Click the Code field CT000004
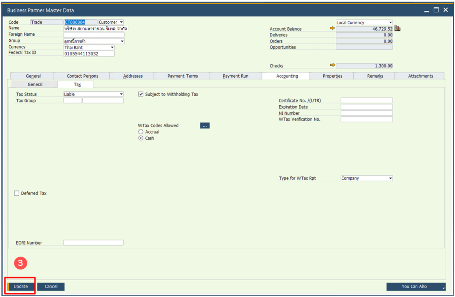The image size is (455, 297). pyautogui.click(x=80, y=22)
